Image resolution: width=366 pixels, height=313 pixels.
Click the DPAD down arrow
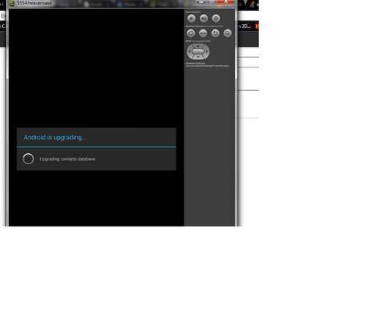coord(198,57)
